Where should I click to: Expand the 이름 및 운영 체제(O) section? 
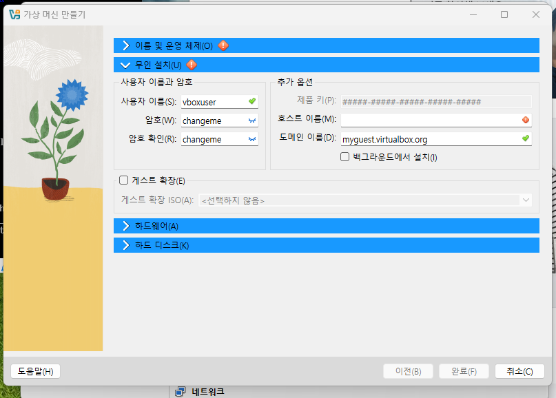click(326, 45)
